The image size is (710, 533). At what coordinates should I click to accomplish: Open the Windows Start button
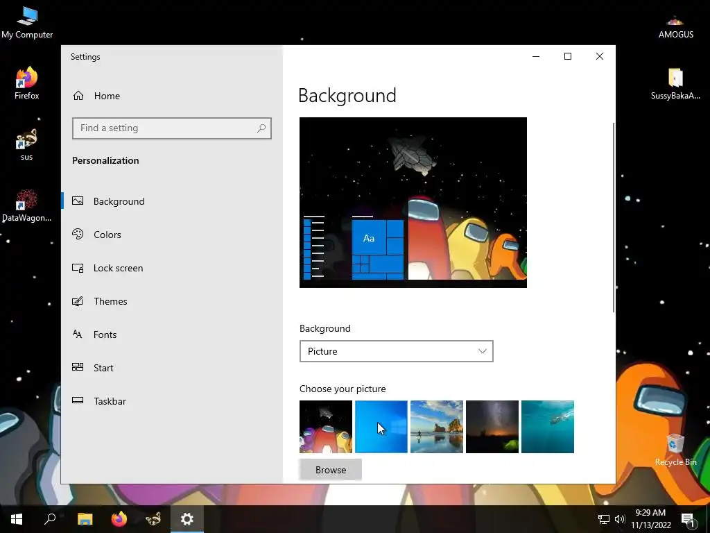(17, 519)
